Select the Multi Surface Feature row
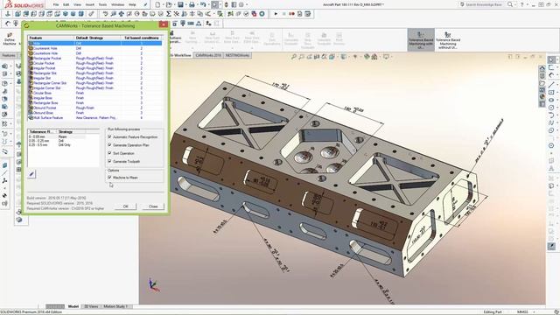560x315 pixels. point(95,117)
